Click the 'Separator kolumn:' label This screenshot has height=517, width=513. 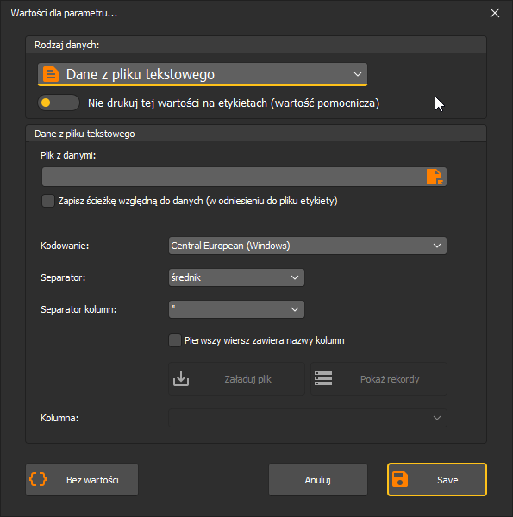point(78,309)
